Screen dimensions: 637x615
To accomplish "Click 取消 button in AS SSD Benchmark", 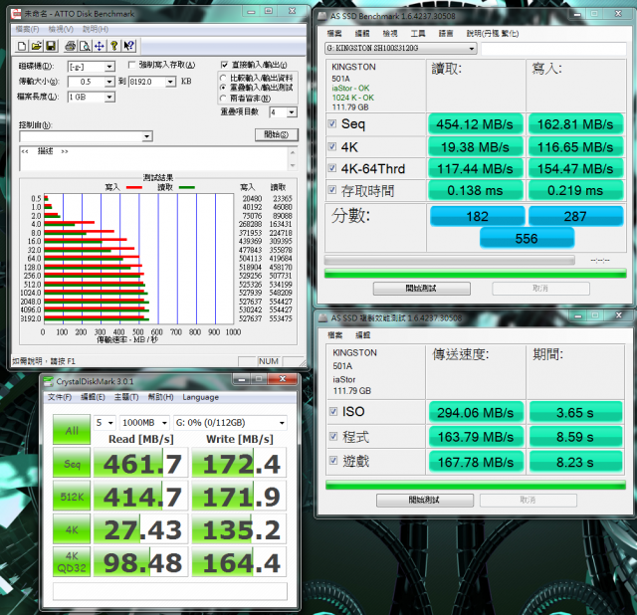I will pos(540,289).
